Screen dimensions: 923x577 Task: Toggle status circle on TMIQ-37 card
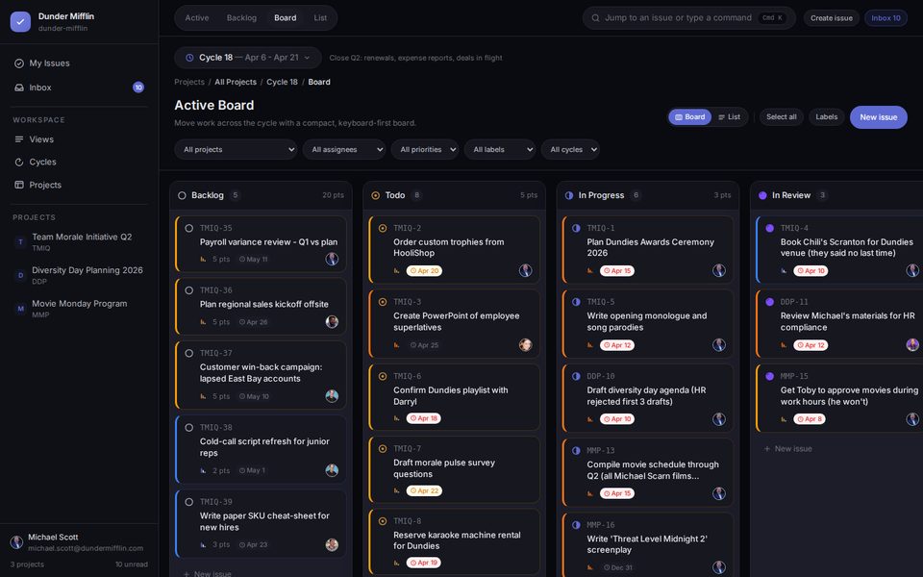(x=189, y=353)
